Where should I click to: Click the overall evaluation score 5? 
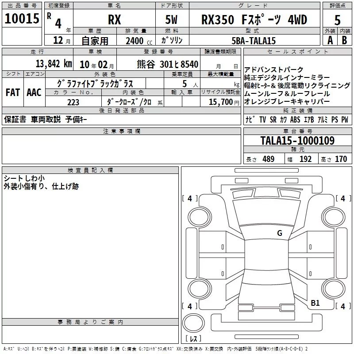click(337, 20)
